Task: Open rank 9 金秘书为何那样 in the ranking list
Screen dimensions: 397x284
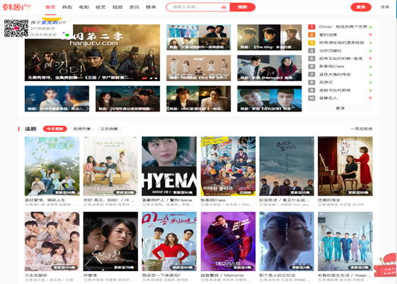Action: (x=335, y=90)
